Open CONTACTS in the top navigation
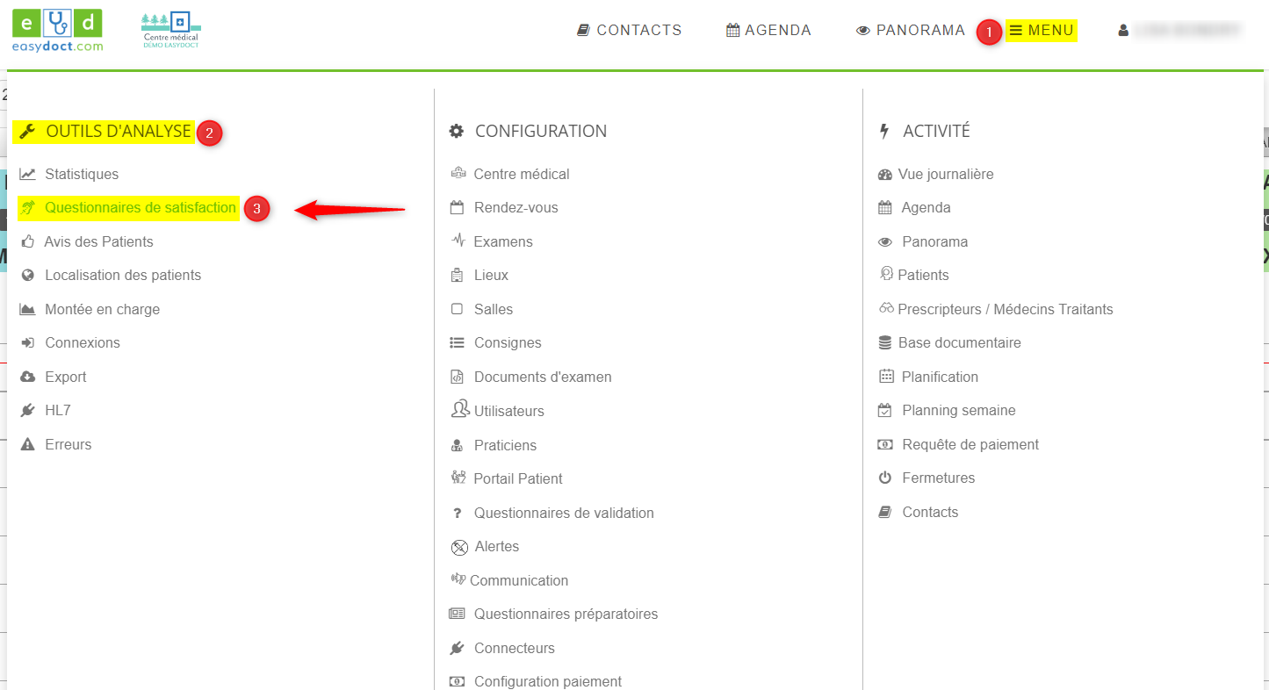 coord(630,31)
